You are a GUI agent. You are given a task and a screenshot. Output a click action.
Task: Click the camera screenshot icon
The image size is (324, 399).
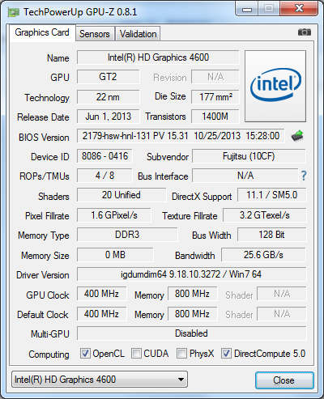coord(305,32)
